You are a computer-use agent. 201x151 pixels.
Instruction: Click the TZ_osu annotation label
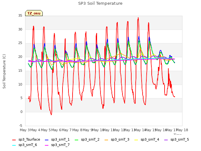[34, 13]
